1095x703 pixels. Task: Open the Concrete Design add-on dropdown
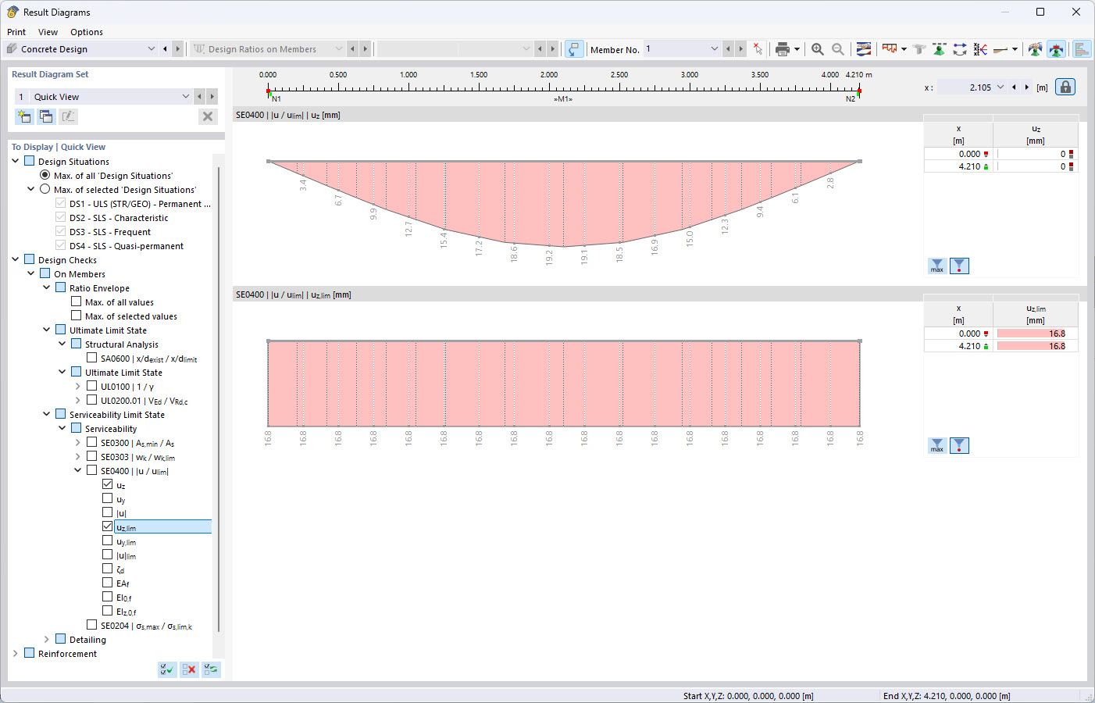(x=152, y=49)
